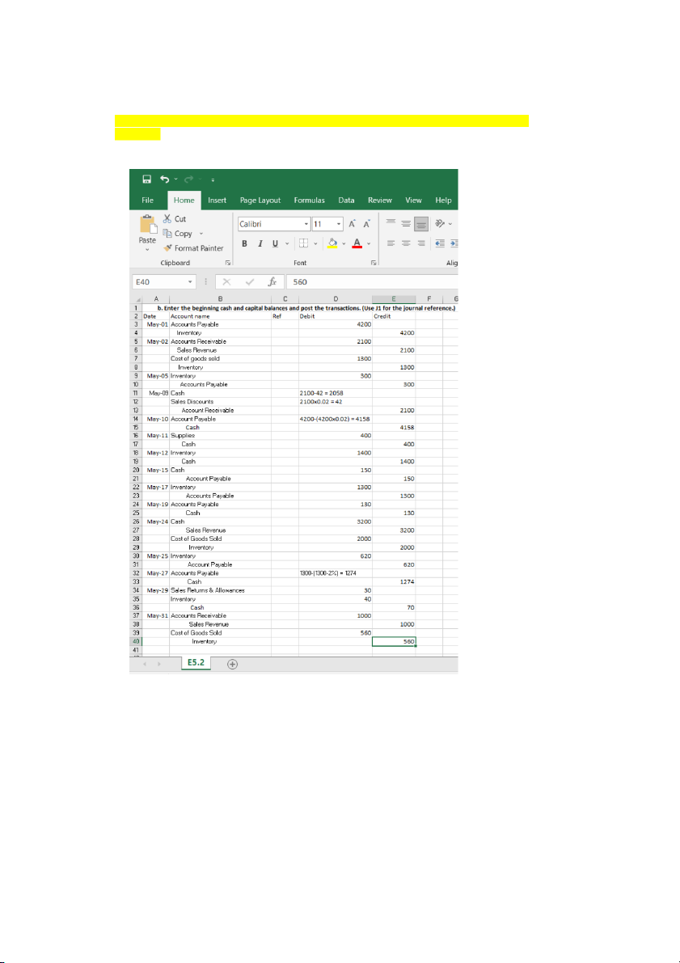Click the Cut scissors icon
680x963 pixels.
coord(168,219)
